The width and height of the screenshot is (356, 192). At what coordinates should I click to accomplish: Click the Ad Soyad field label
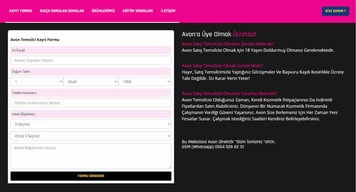18,50
